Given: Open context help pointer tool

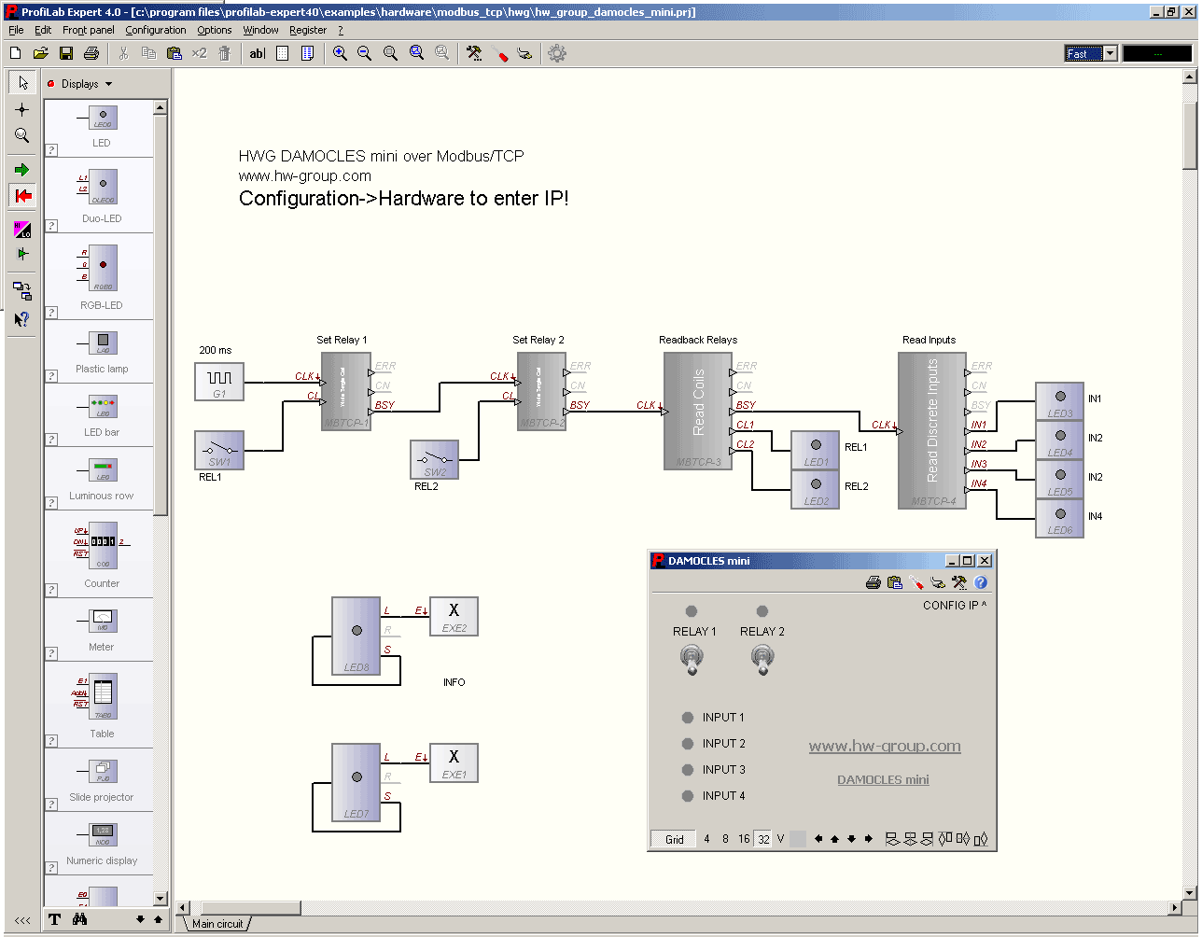Looking at the screenshot, I should (22, 318).
